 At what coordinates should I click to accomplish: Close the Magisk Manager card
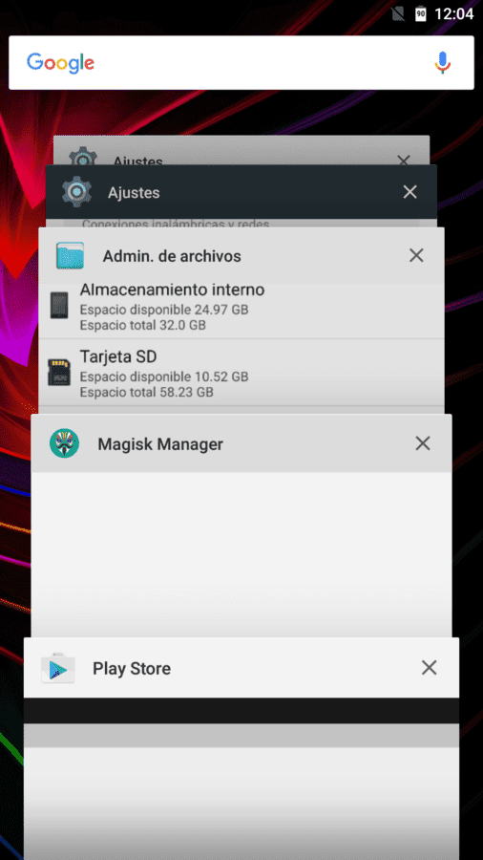pyautogui.click(x=423, y=443)
